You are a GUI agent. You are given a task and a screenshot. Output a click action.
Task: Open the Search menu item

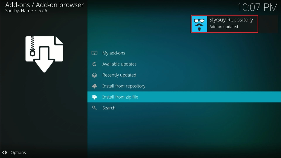[109, 108]
